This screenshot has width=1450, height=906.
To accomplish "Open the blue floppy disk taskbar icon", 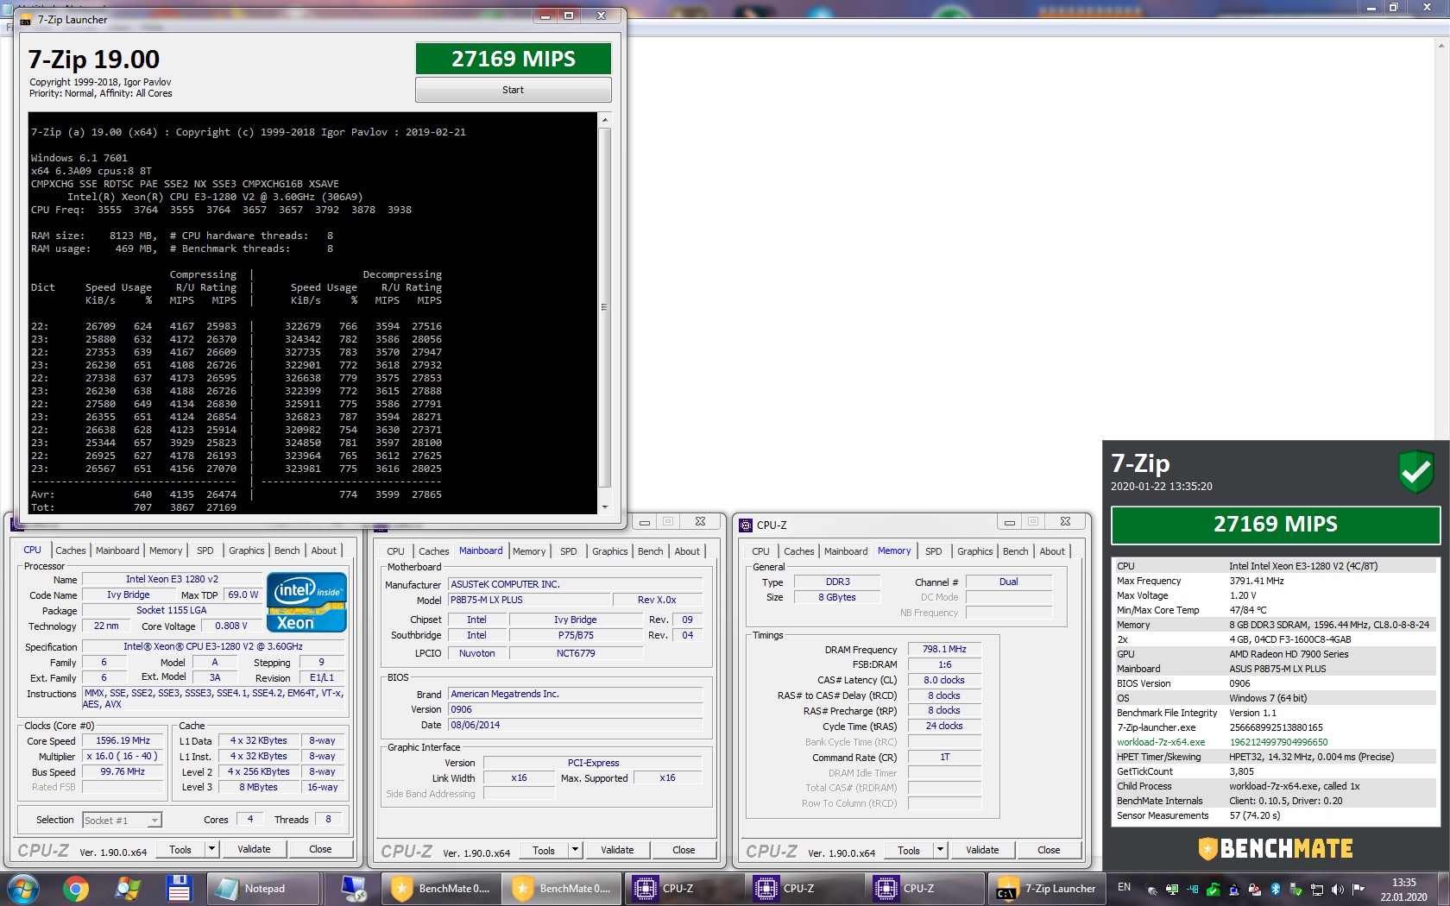I will 179,889.
